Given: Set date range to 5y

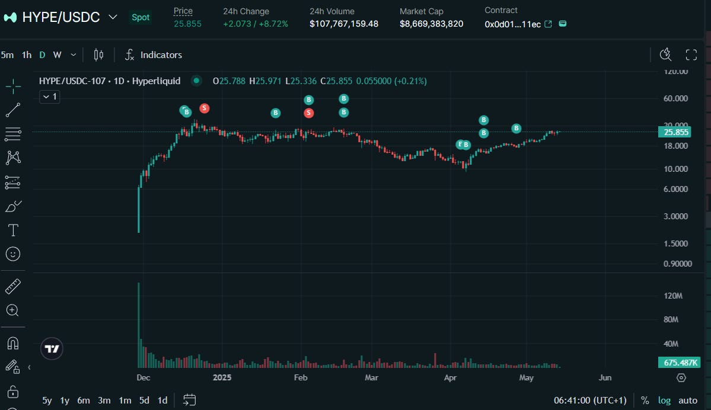Looking at the screenshot, I should click(47, 401).
